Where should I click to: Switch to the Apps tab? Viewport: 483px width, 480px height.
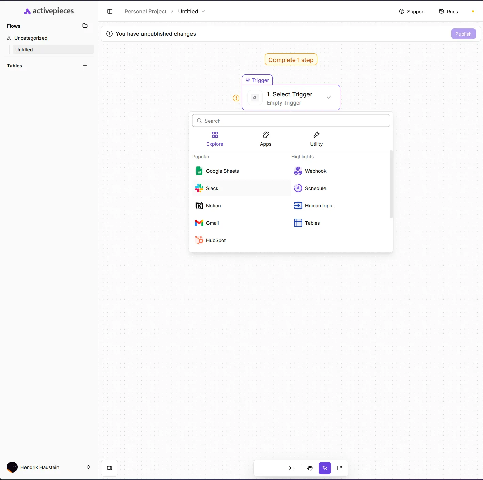click(265, 139)
